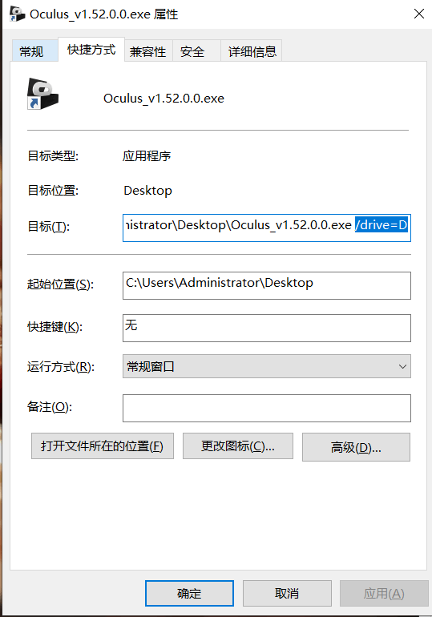Click the Oculus_v1.52.0.0.exe name label
The image size is (432, 617).
164,99
